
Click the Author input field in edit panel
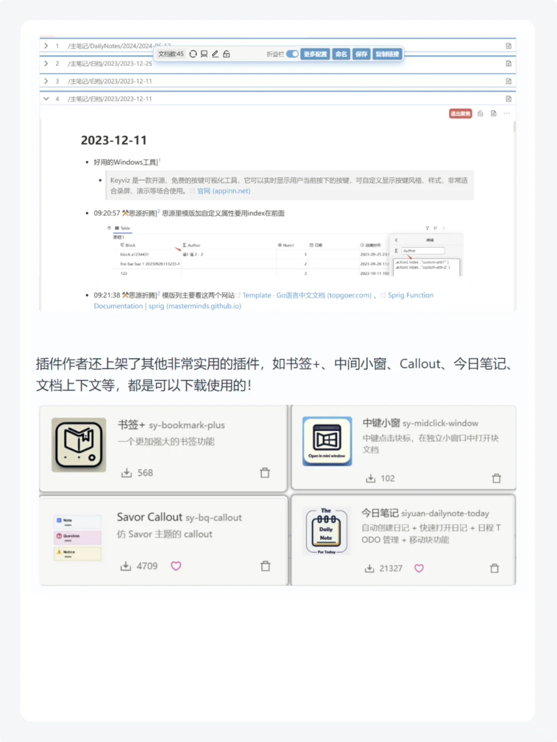pyautogui.click(x=423, y=250)
